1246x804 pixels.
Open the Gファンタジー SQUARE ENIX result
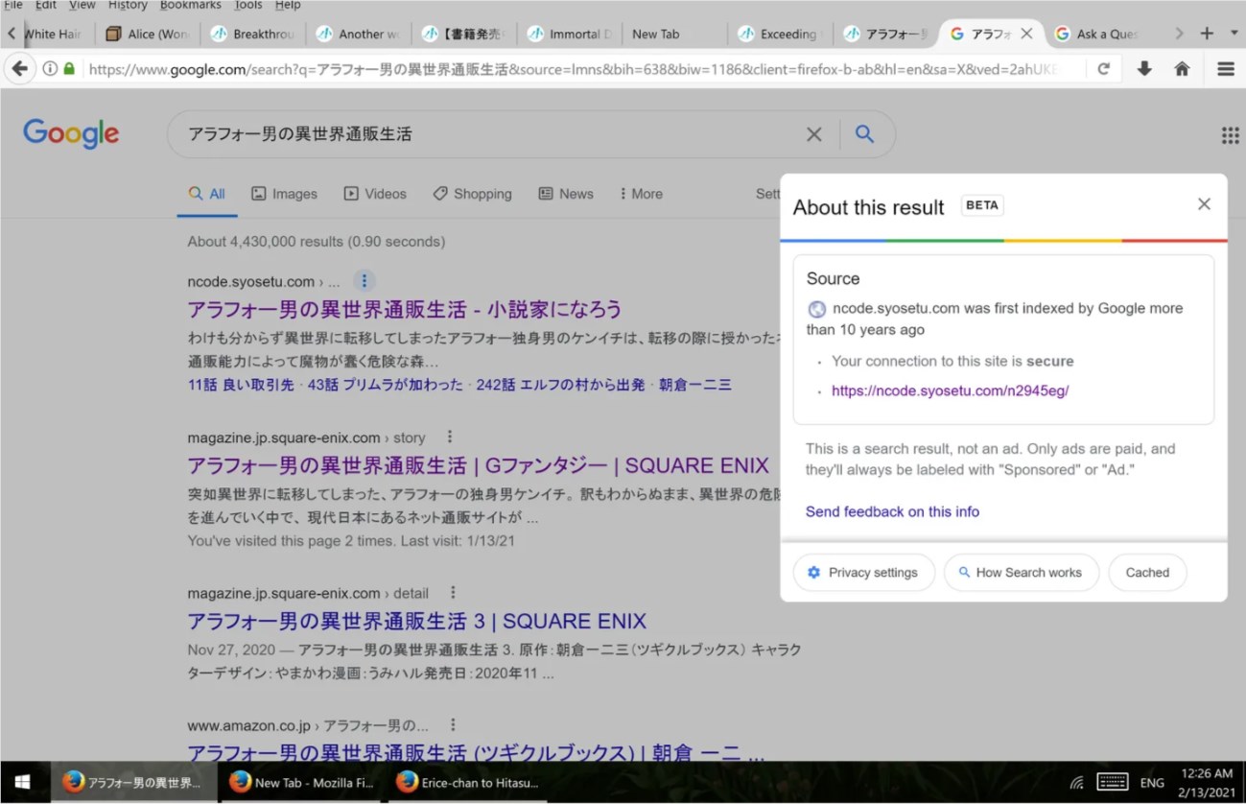click(x=478, y=466)
